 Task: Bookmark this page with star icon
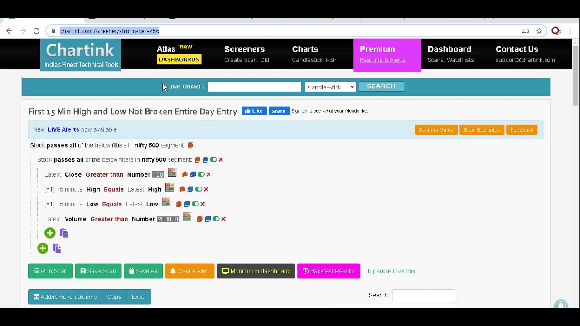point(539,31)
